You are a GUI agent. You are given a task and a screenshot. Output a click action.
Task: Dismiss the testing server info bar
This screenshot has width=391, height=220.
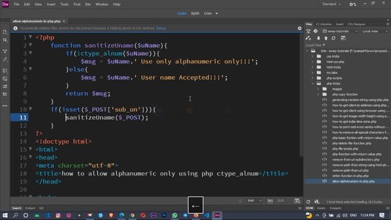click(299, 29)
